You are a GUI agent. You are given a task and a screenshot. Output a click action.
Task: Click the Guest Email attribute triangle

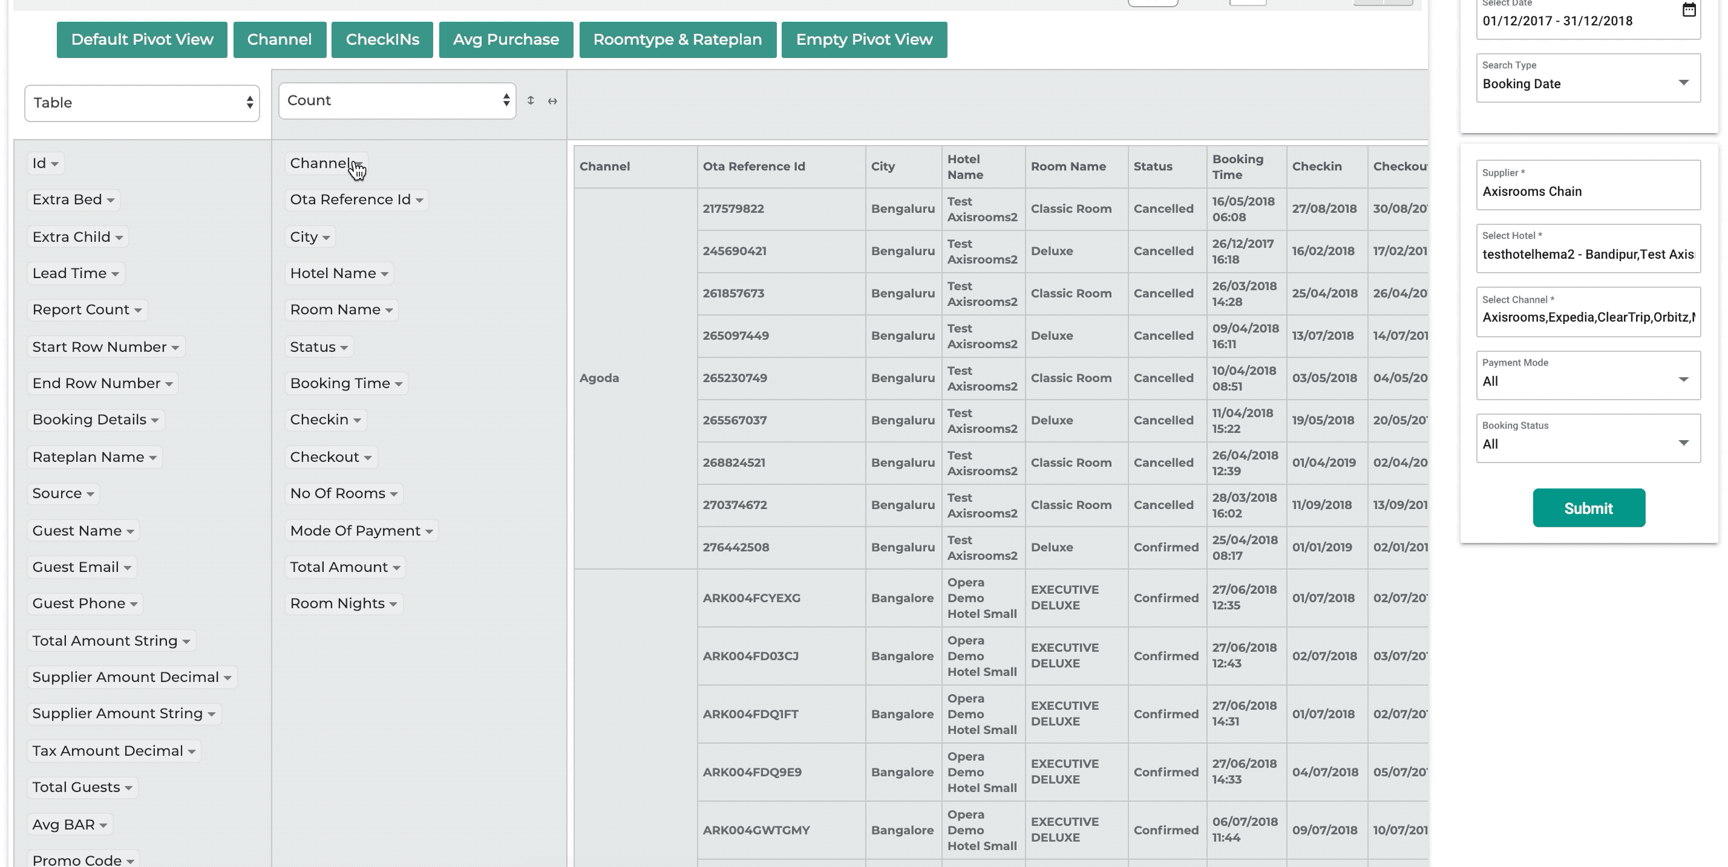pos(128,568)
